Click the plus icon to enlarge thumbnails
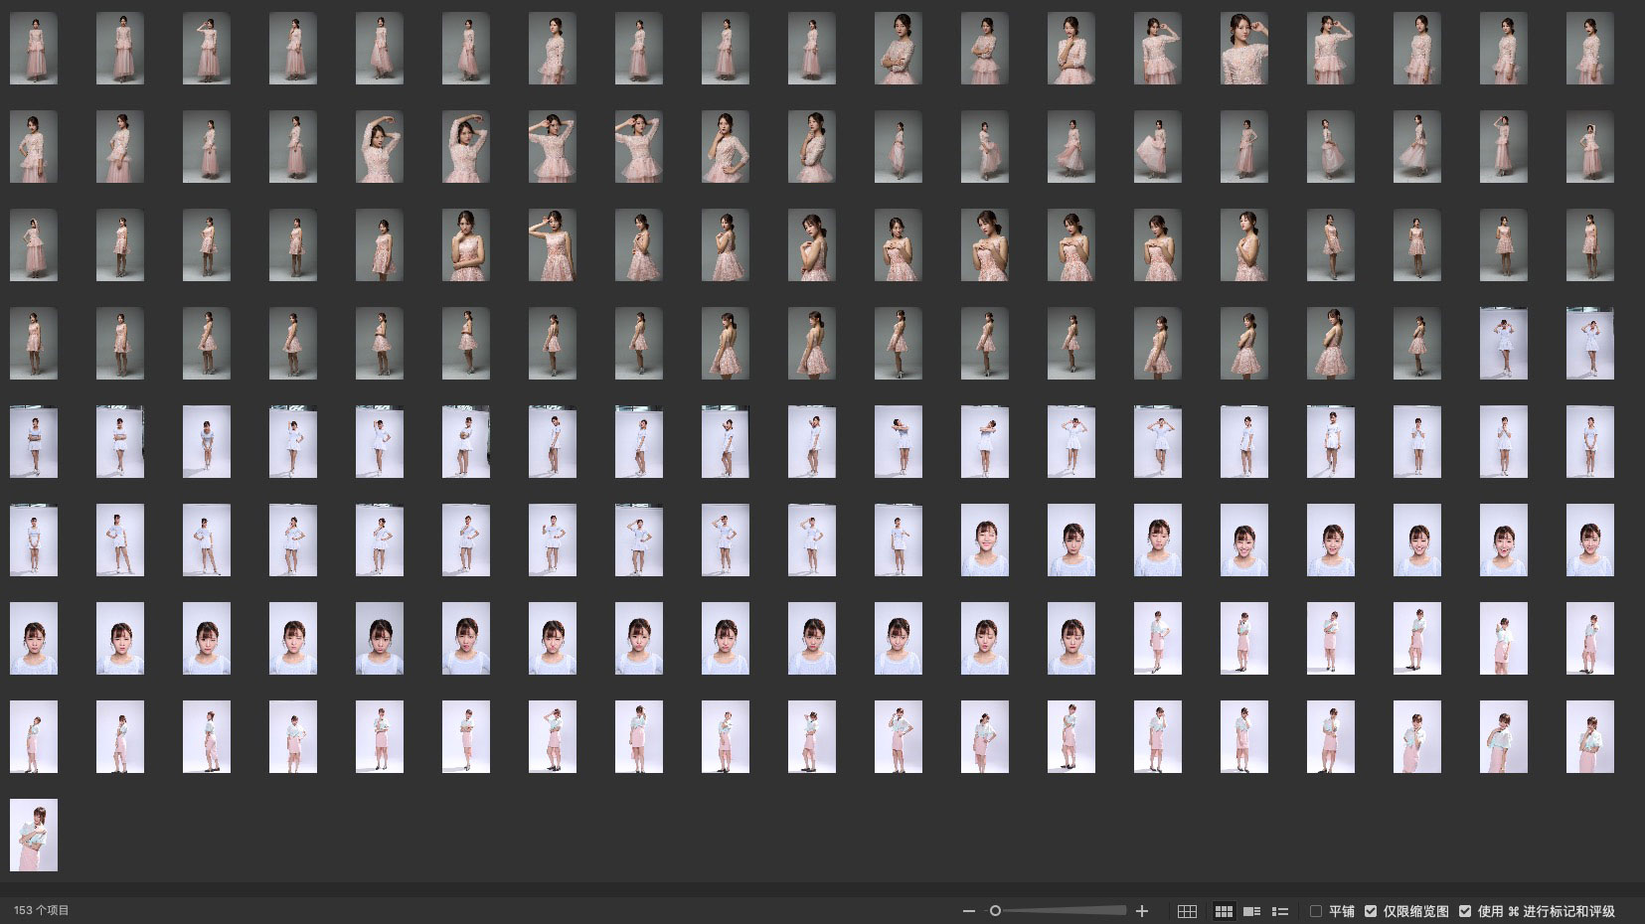 point(1142,911)
